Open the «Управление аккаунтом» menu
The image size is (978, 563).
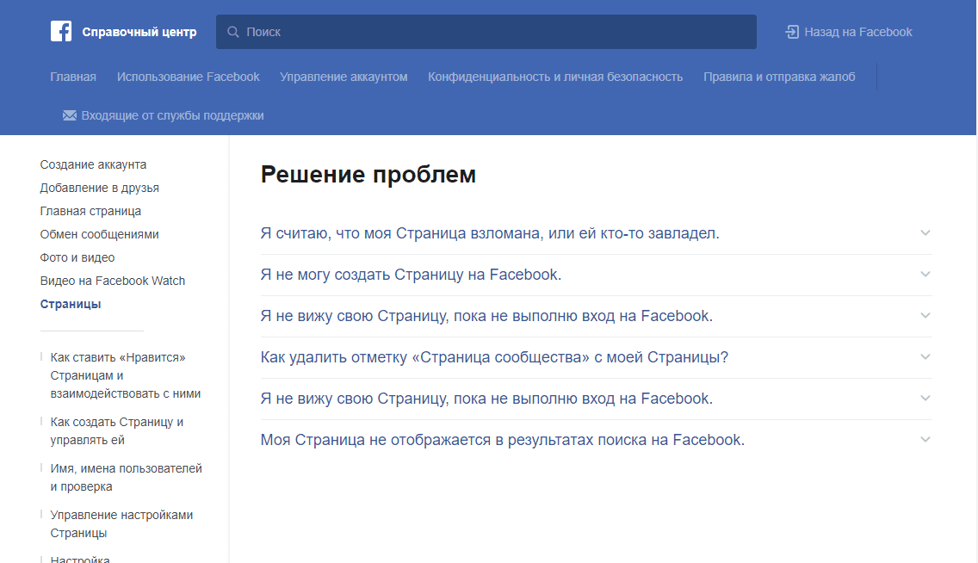(x=344, y=77)
